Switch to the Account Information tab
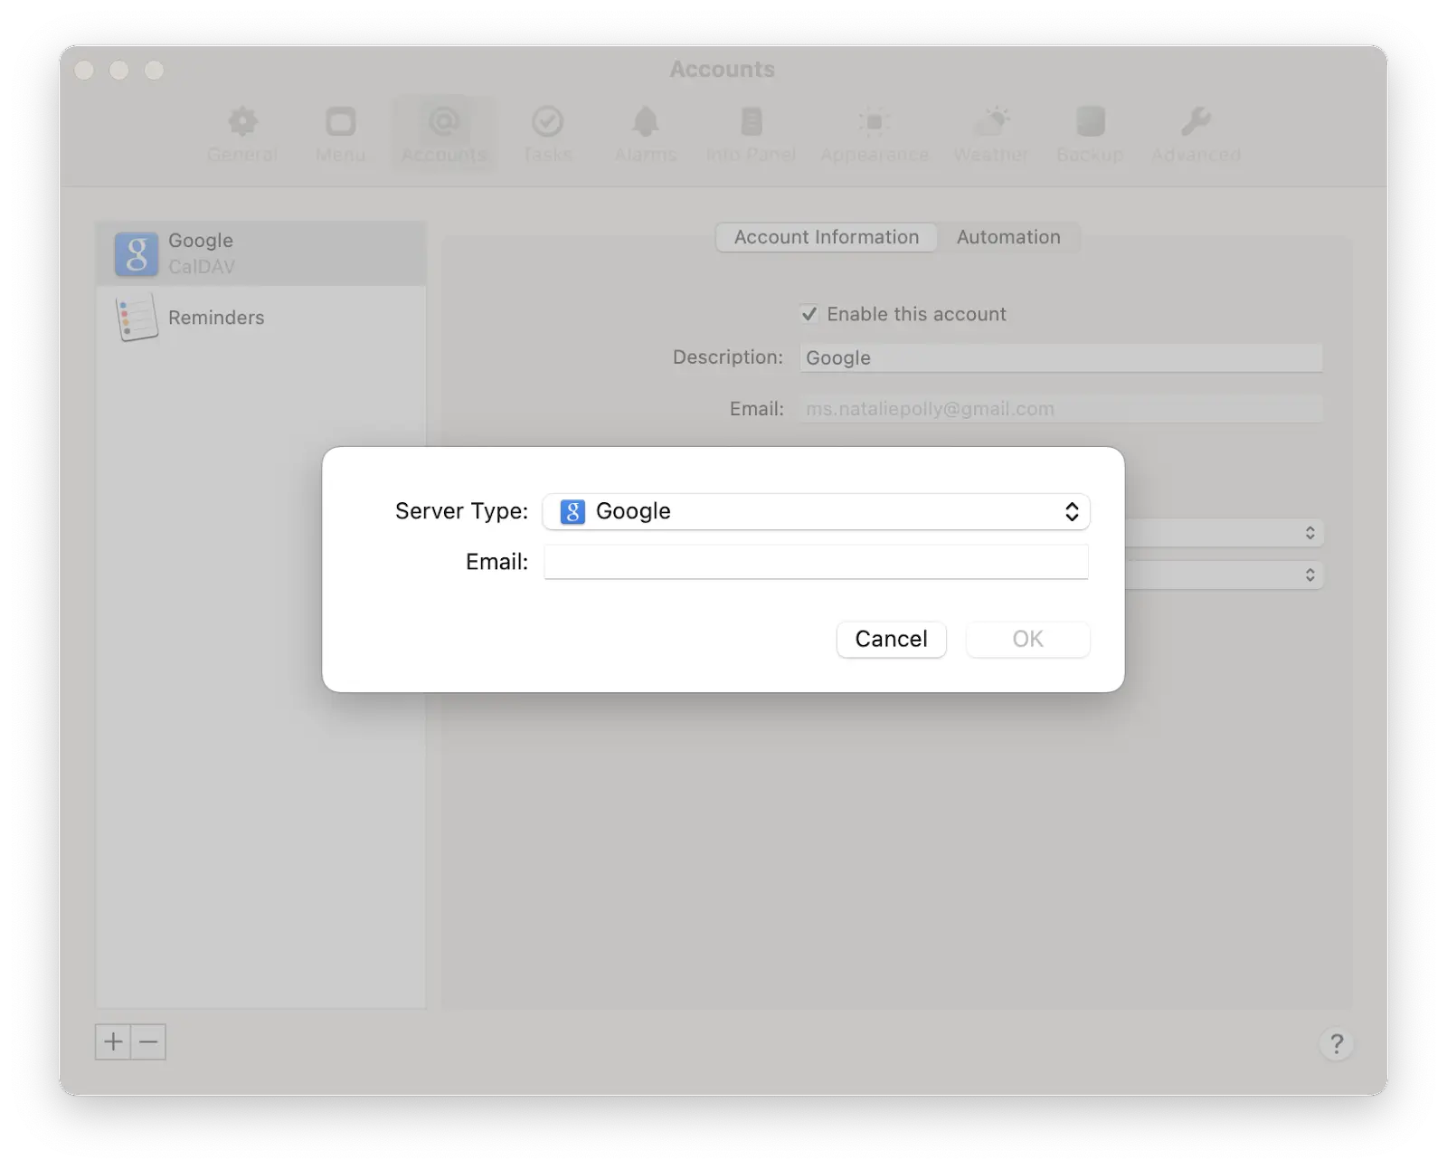The height and width of the screenshot is (1169, 1447). pos(827,237)
